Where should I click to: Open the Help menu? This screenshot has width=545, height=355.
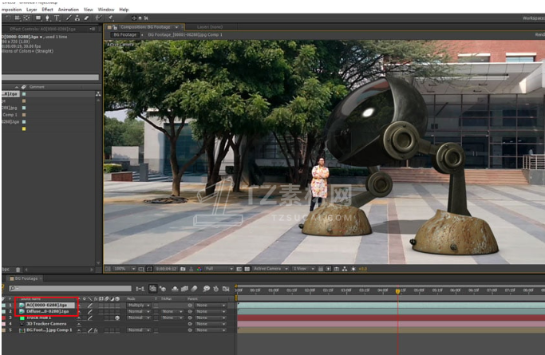(124, 10)
